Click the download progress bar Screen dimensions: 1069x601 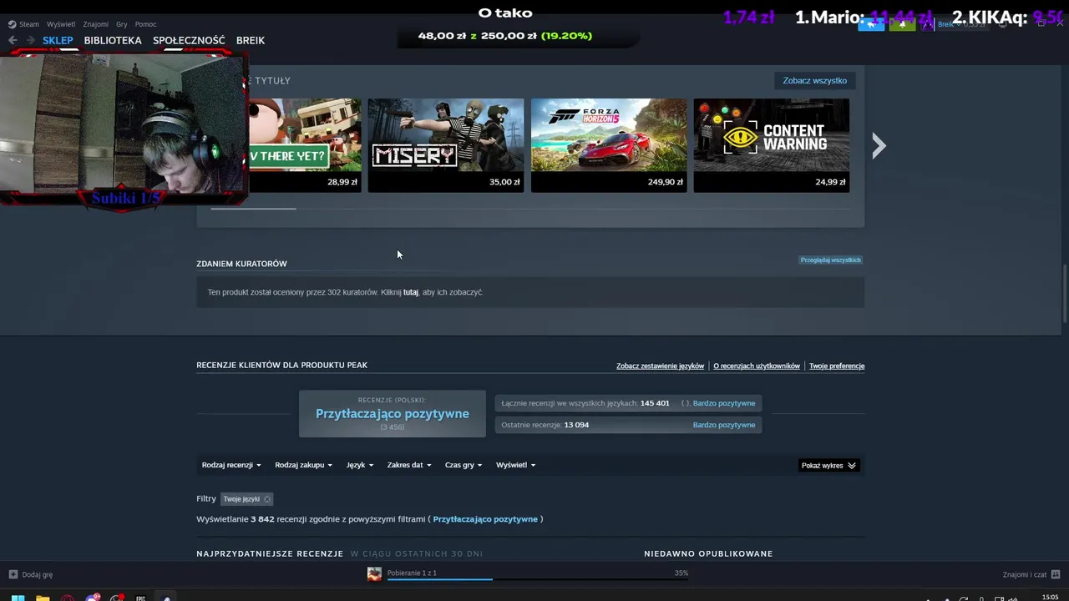click(x=538, y=579)
